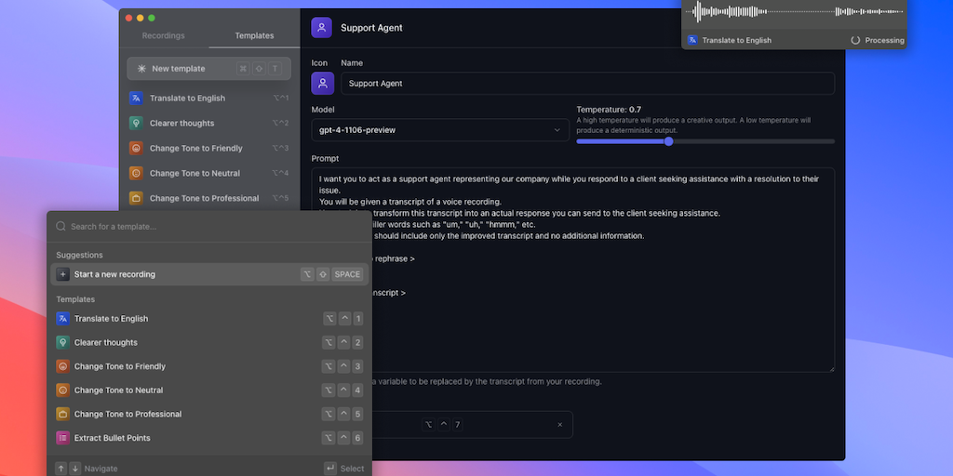Adjust the Temperature slider handle
The width and height of the screenshot is (953, 476).
pyautogui.click(x=668, y=141)
